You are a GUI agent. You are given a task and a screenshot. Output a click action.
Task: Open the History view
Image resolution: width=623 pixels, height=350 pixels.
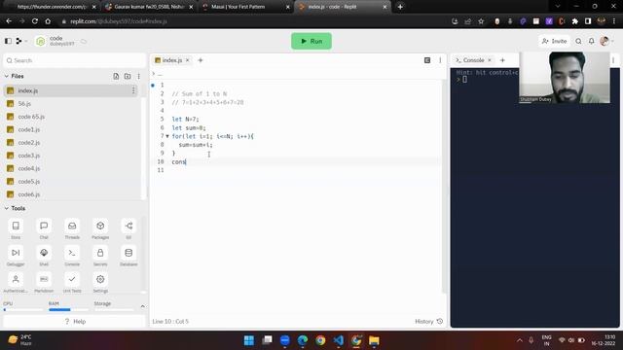(428, 321)
